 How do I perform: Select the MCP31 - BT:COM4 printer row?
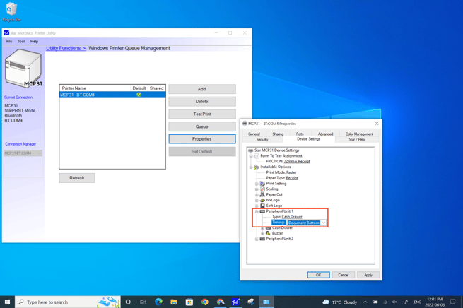[112, 95]
